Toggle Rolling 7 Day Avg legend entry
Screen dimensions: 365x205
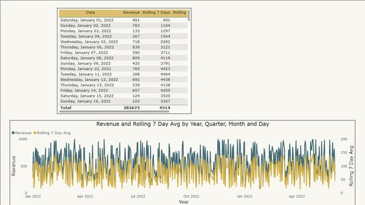point(52,133)
